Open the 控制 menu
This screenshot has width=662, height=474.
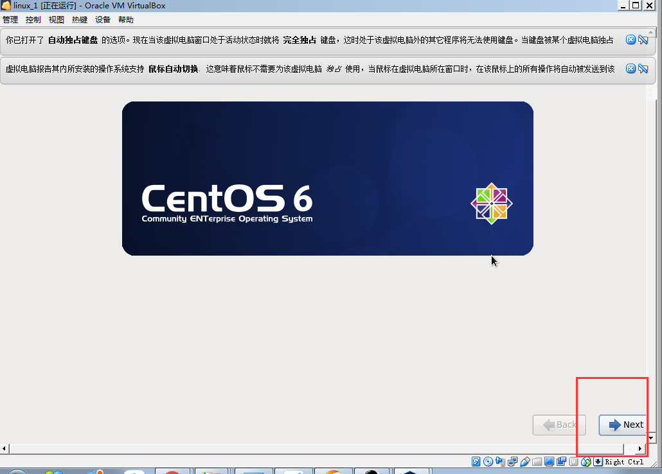tap(33, 20)
